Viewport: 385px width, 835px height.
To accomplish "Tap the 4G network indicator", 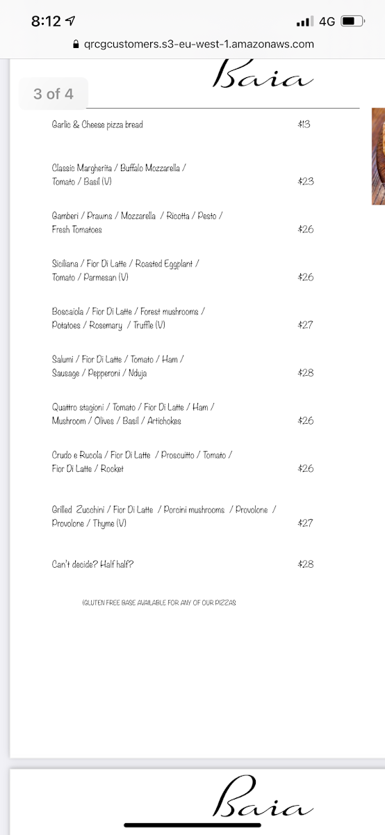I will (x=327, y=22).
